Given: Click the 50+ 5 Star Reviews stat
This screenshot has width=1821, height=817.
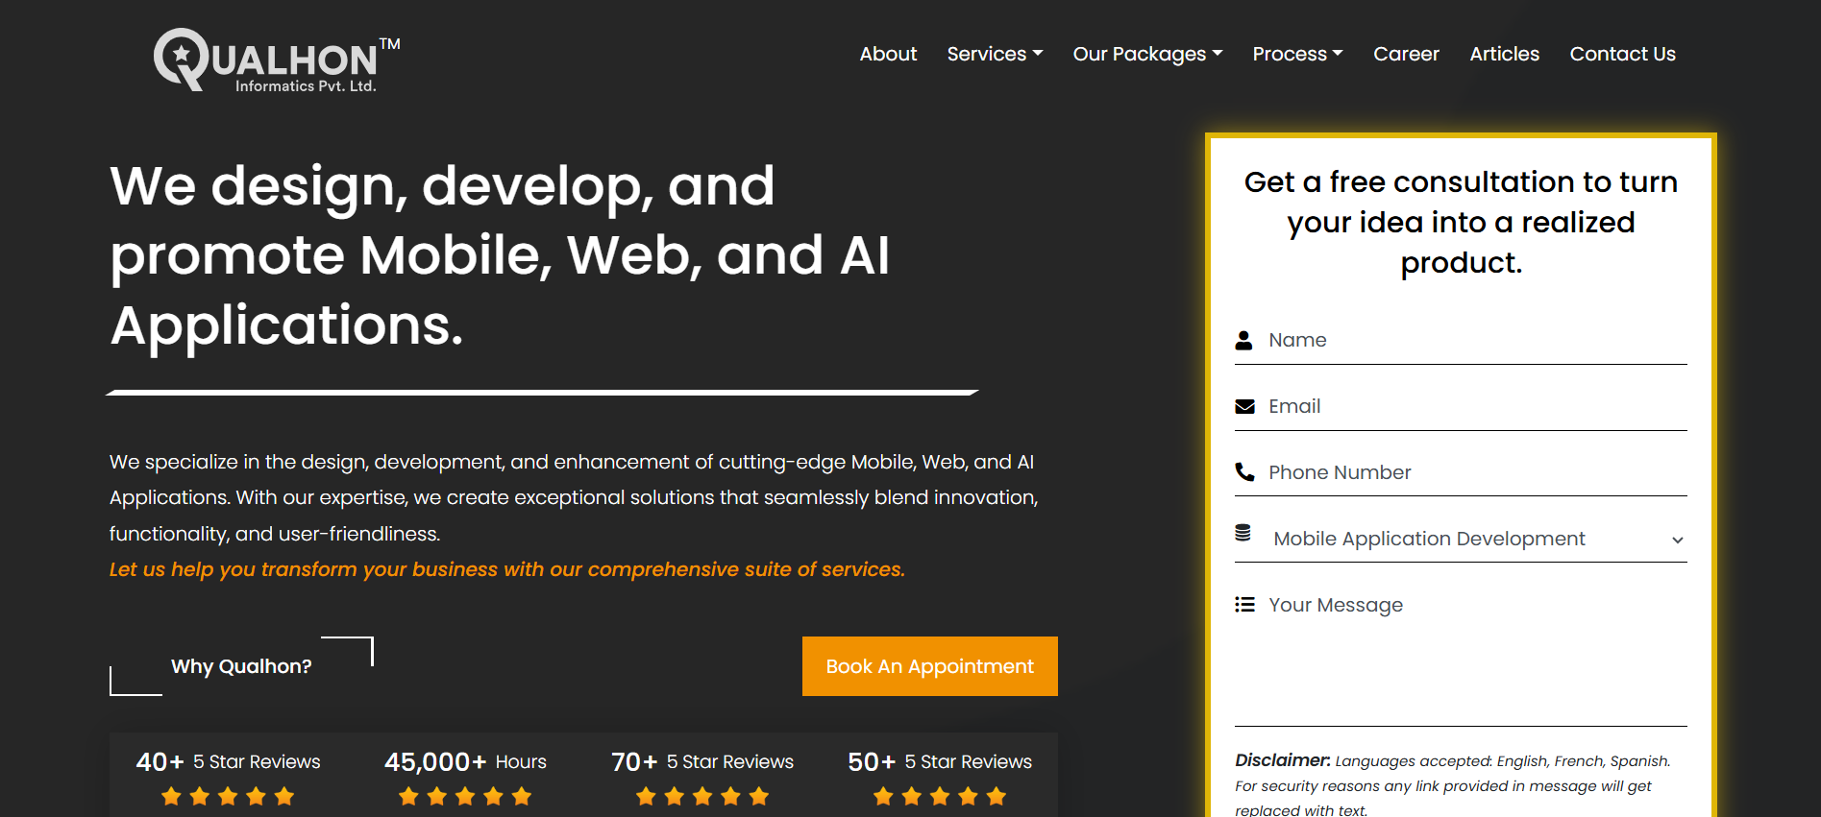Looking at the screenshot, I should click(940, 761).
